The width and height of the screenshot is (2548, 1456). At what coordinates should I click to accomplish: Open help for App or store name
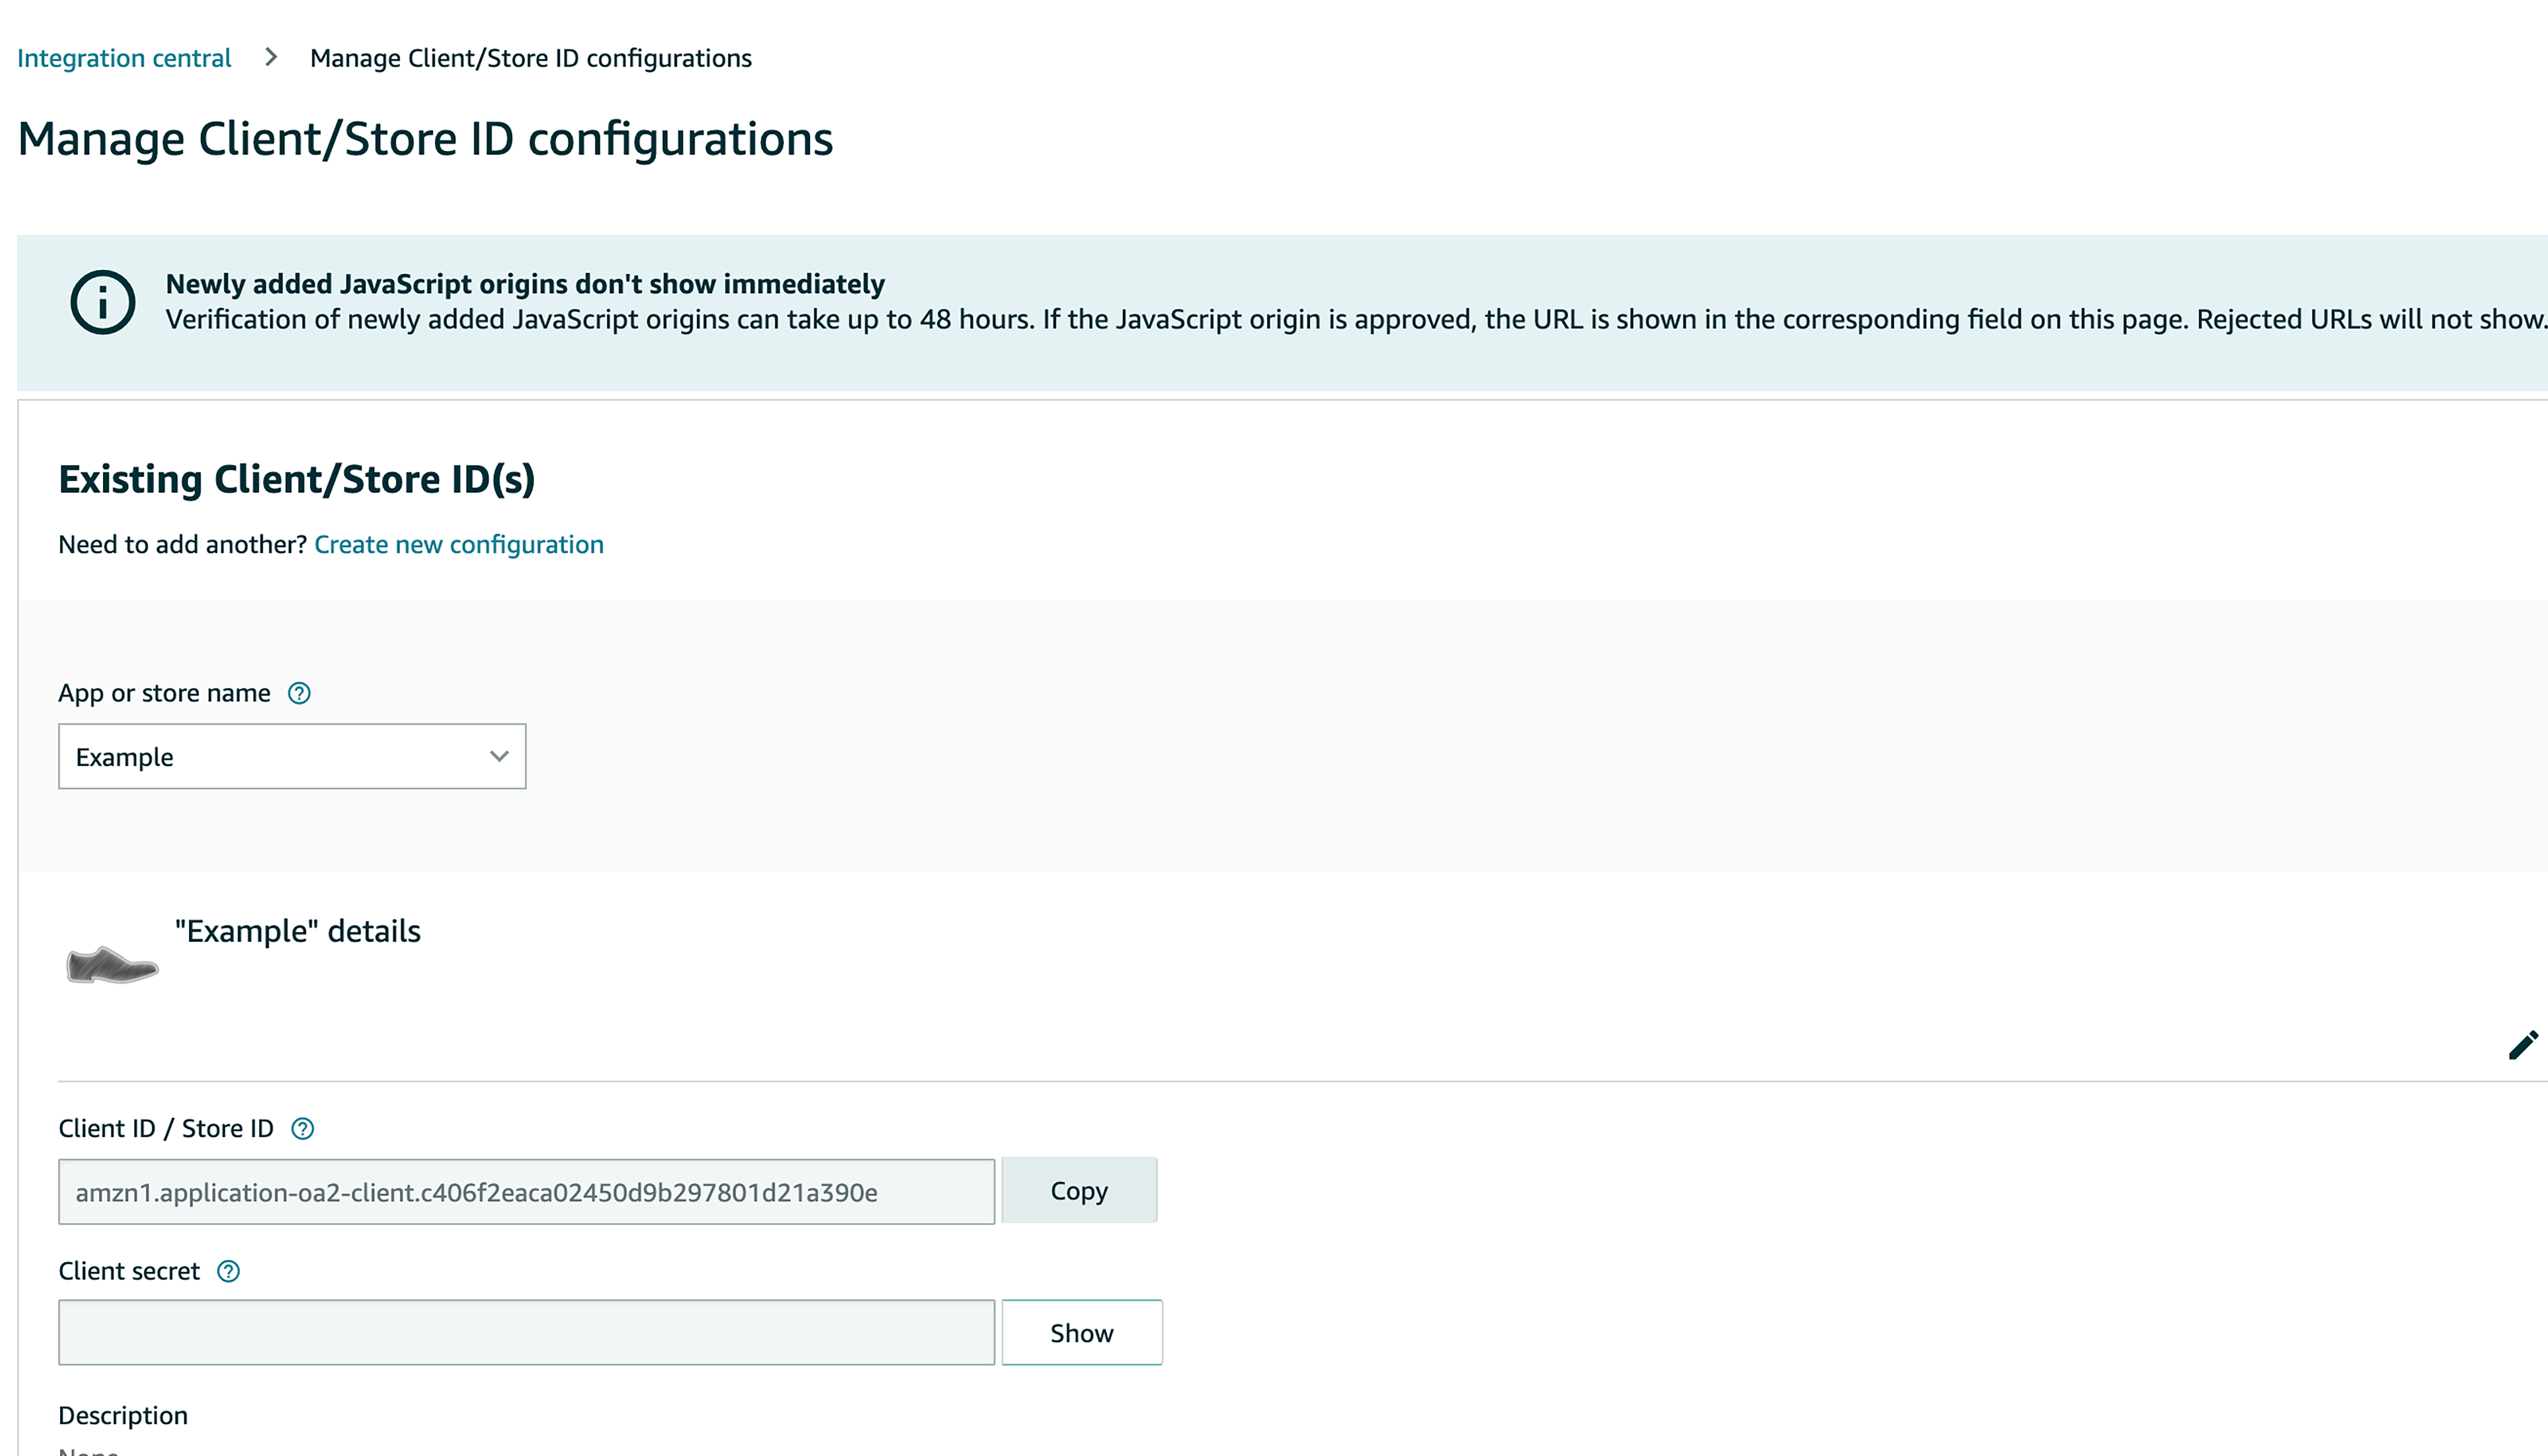(299, 693)
